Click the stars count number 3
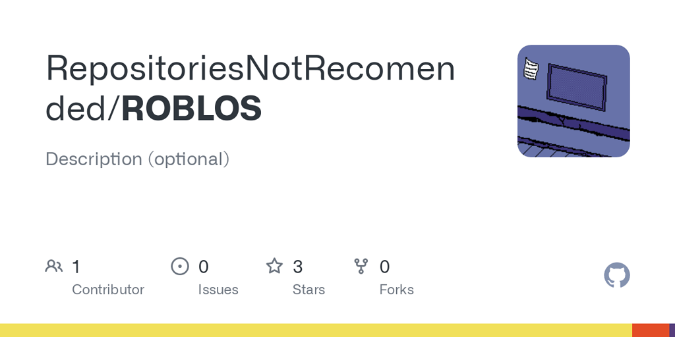This screenshot has height=337, width=675. [298, 267]
